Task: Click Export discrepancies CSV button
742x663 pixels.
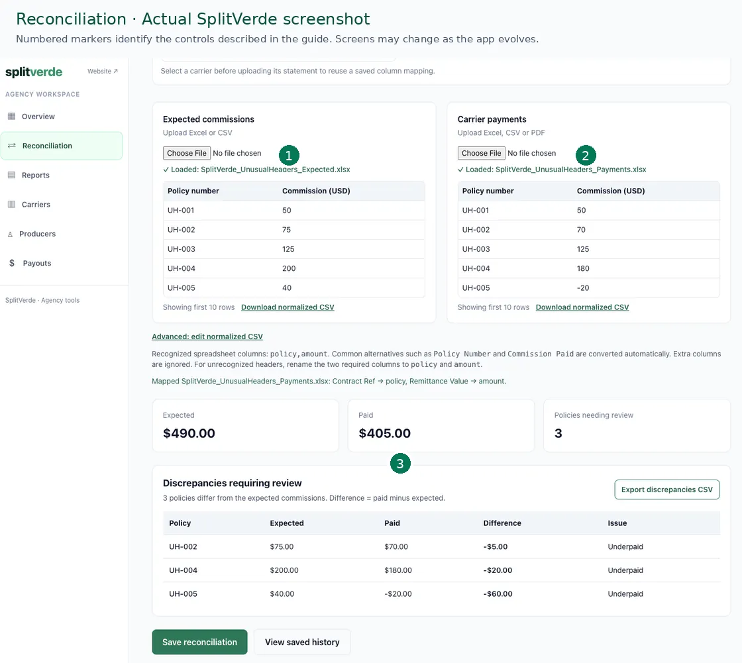Action: 666,489
